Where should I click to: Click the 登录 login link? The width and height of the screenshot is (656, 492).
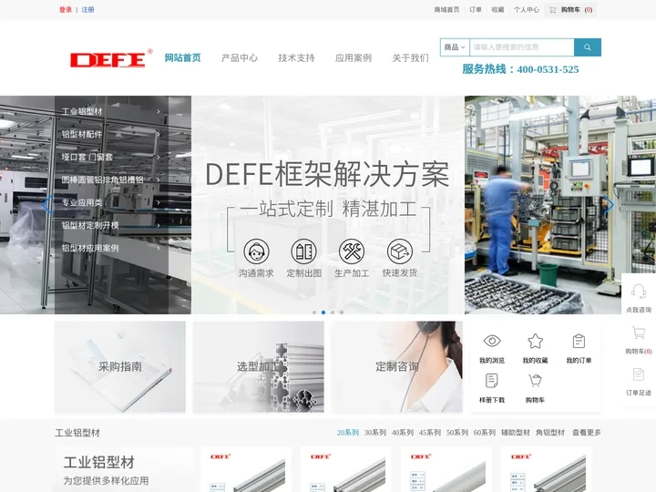point(66,10)
